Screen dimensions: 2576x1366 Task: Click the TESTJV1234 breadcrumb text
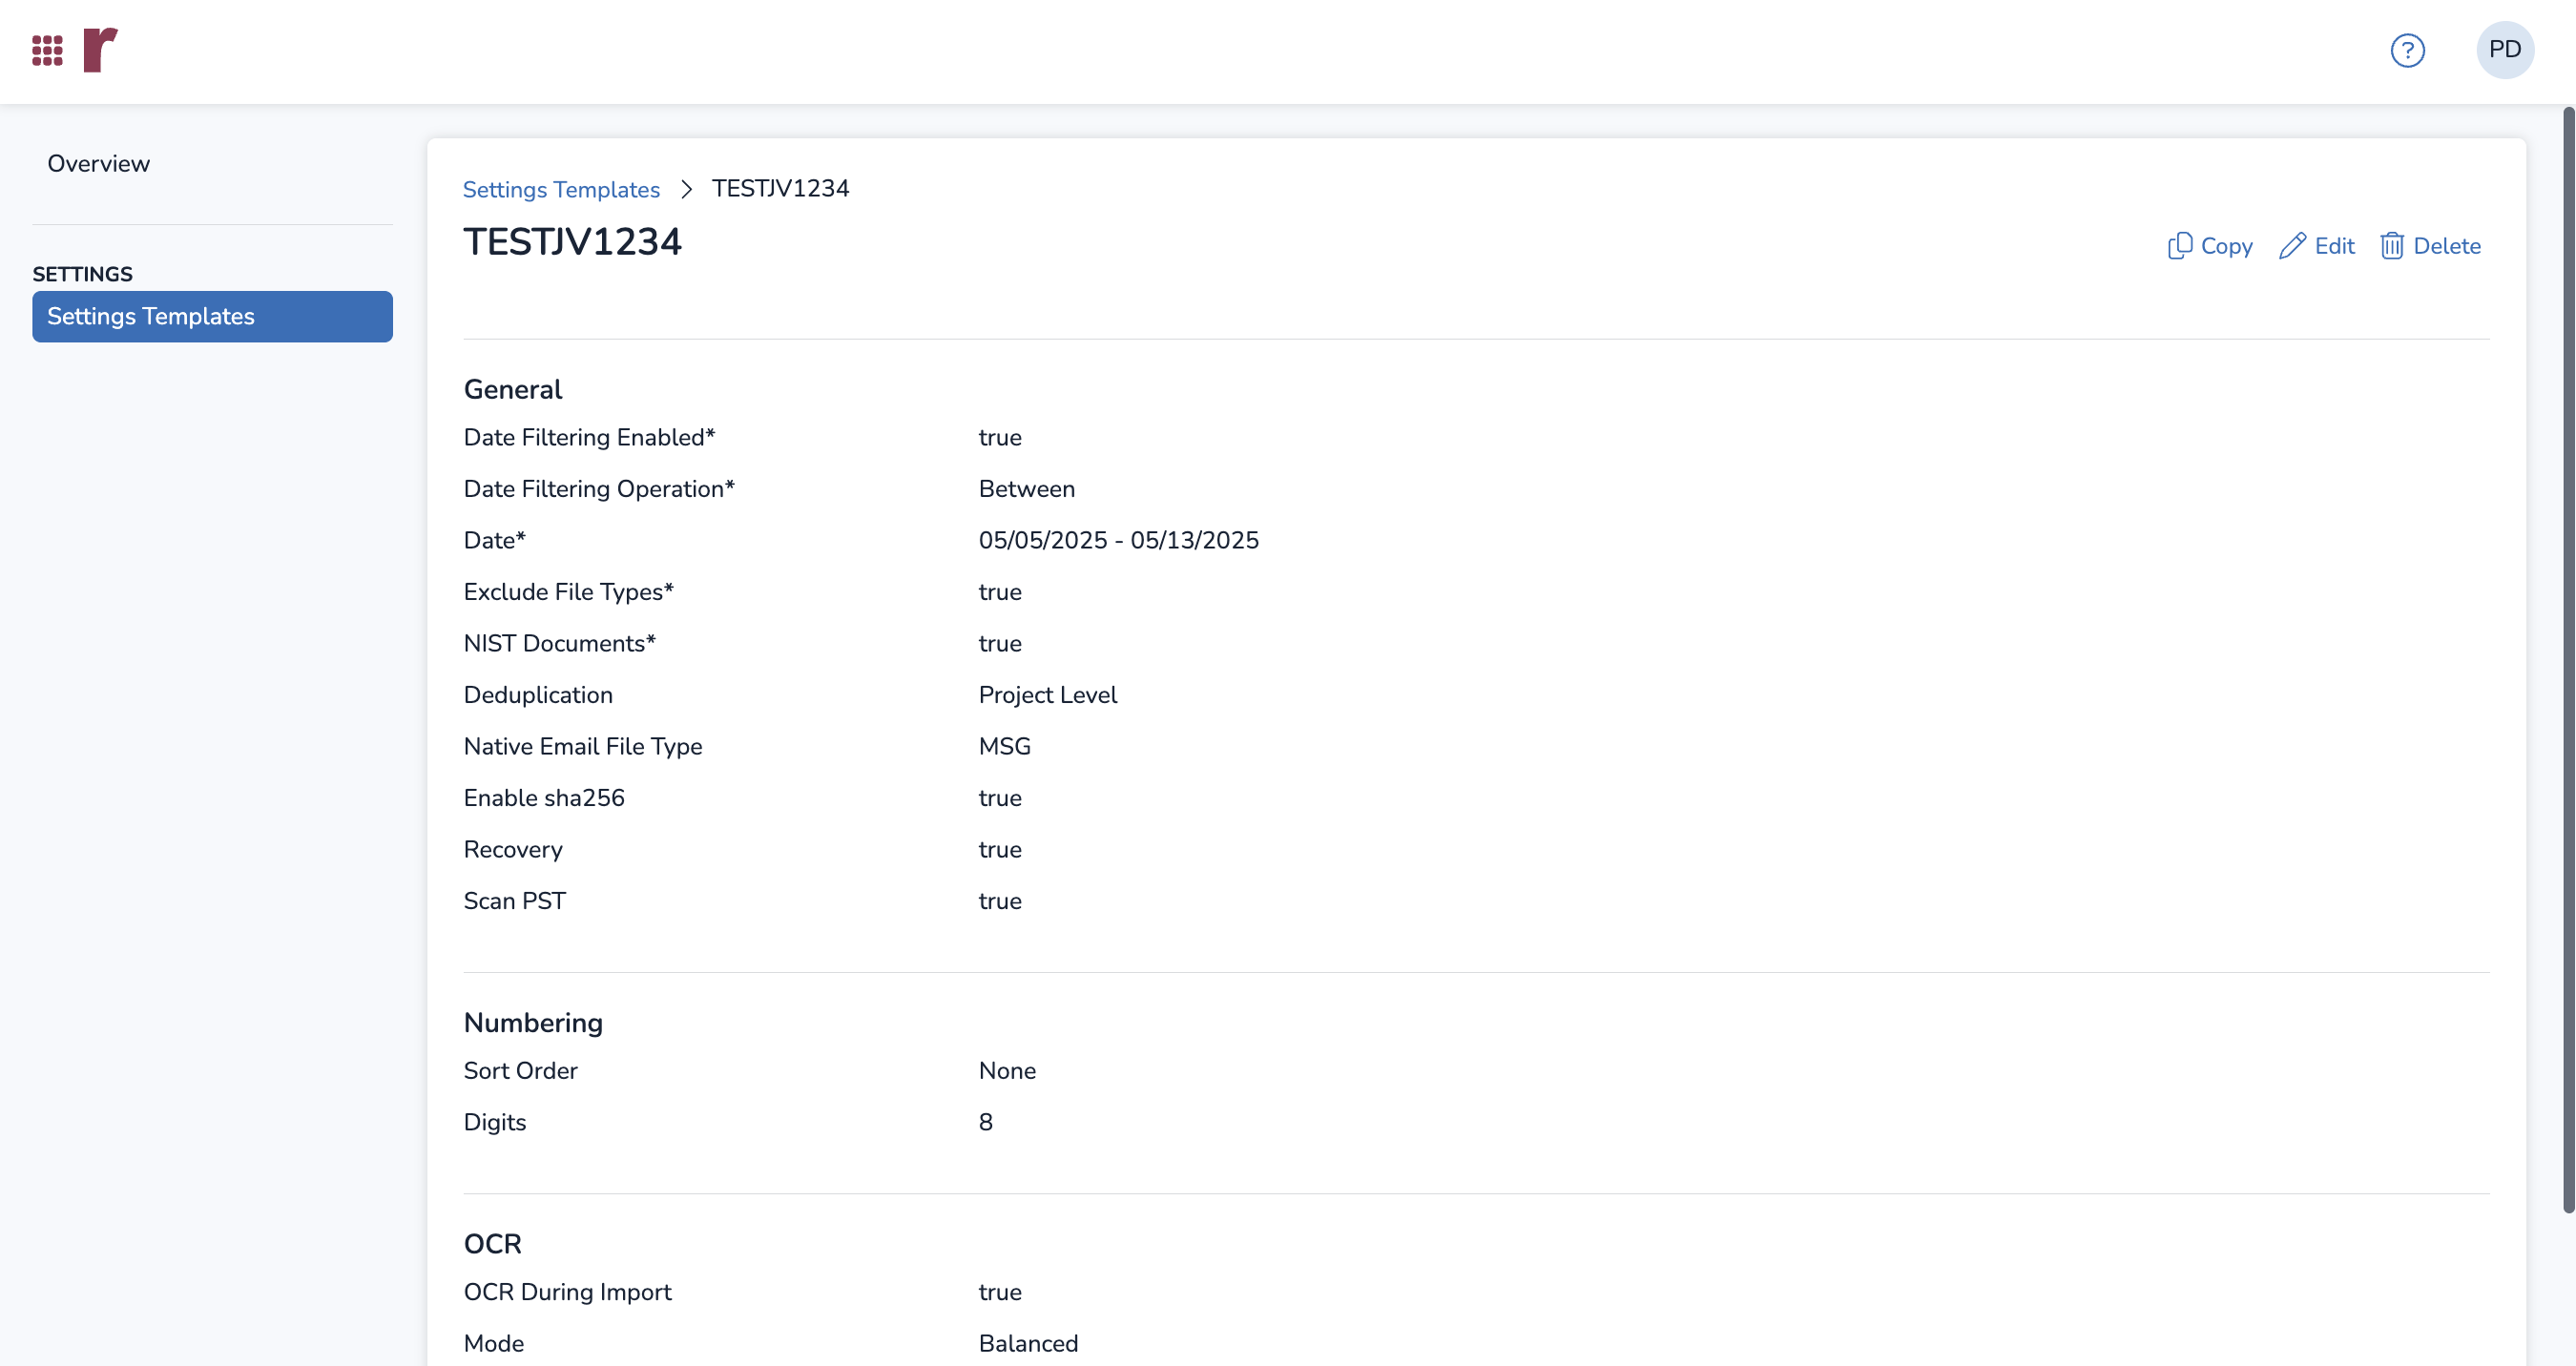[x=780, y=189]
